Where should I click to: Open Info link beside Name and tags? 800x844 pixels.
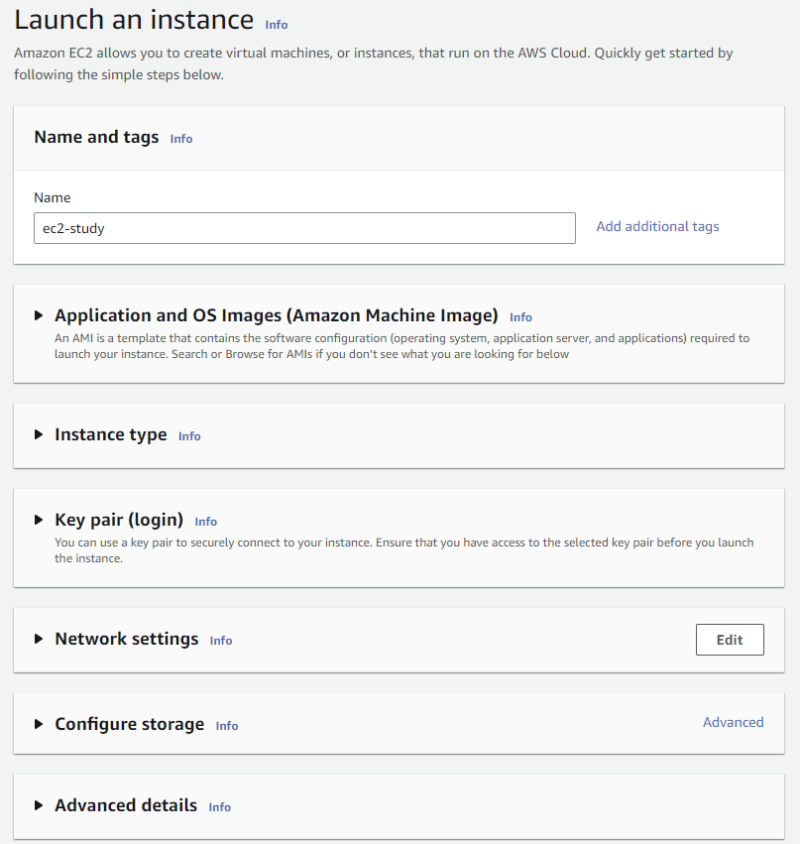181,139
